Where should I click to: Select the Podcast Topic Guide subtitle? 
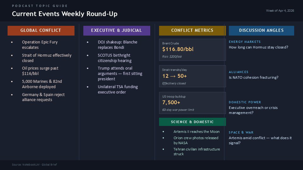pos(40,6)
